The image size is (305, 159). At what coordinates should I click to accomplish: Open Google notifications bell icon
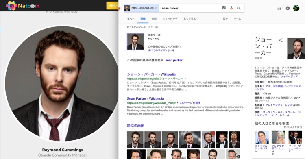(x=288, y=8)
